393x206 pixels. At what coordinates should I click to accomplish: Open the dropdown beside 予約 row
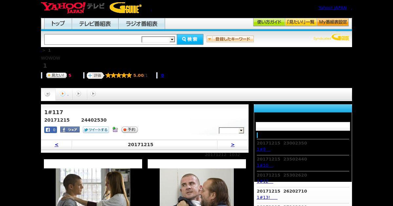tap(232, 130)
